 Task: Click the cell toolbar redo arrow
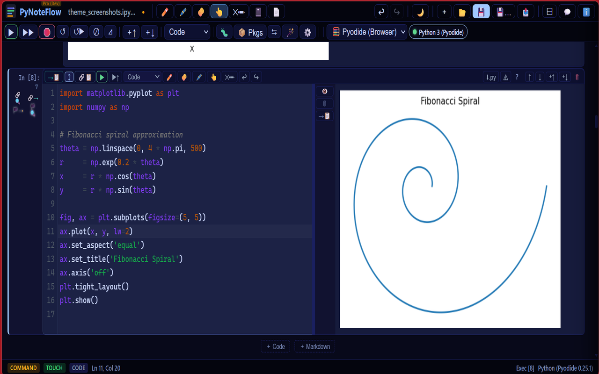click(256, 77)
